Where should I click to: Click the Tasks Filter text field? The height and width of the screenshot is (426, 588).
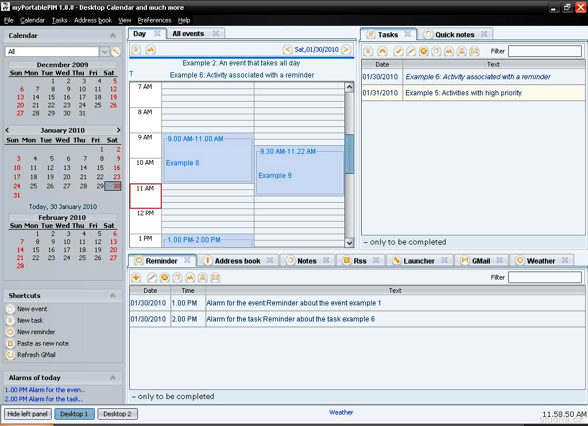pyautogui.click(x=544, y=51)
